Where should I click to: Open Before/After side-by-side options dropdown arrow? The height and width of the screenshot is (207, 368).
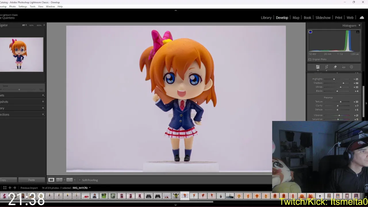[x=64, y=180]
